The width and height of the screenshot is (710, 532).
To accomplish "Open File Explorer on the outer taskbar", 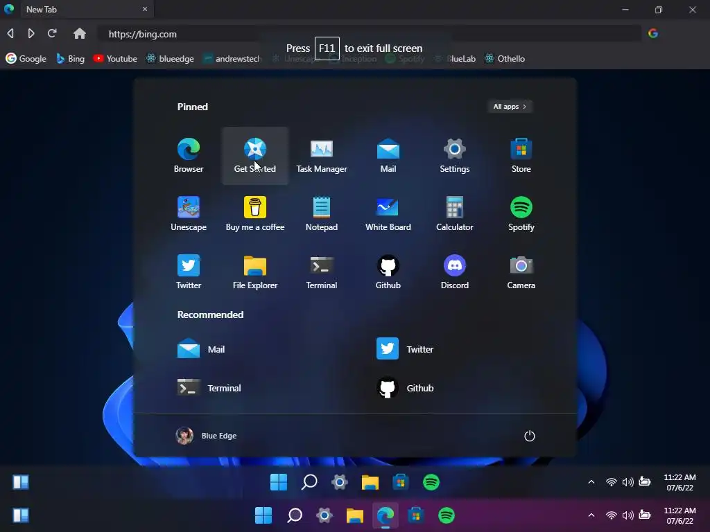I will [355, 515].
